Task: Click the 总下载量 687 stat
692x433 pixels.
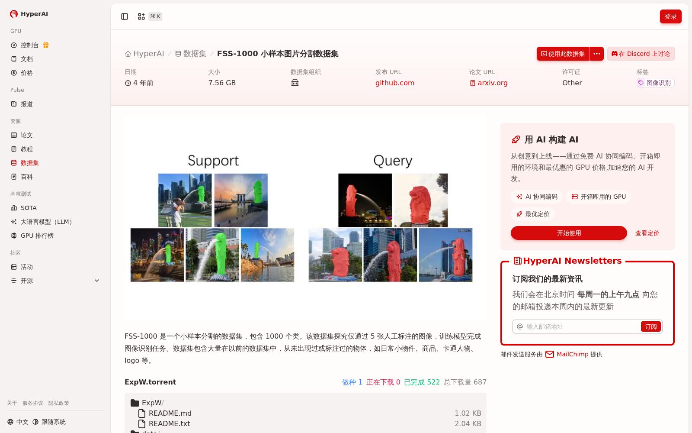Action: pos(465,382)
